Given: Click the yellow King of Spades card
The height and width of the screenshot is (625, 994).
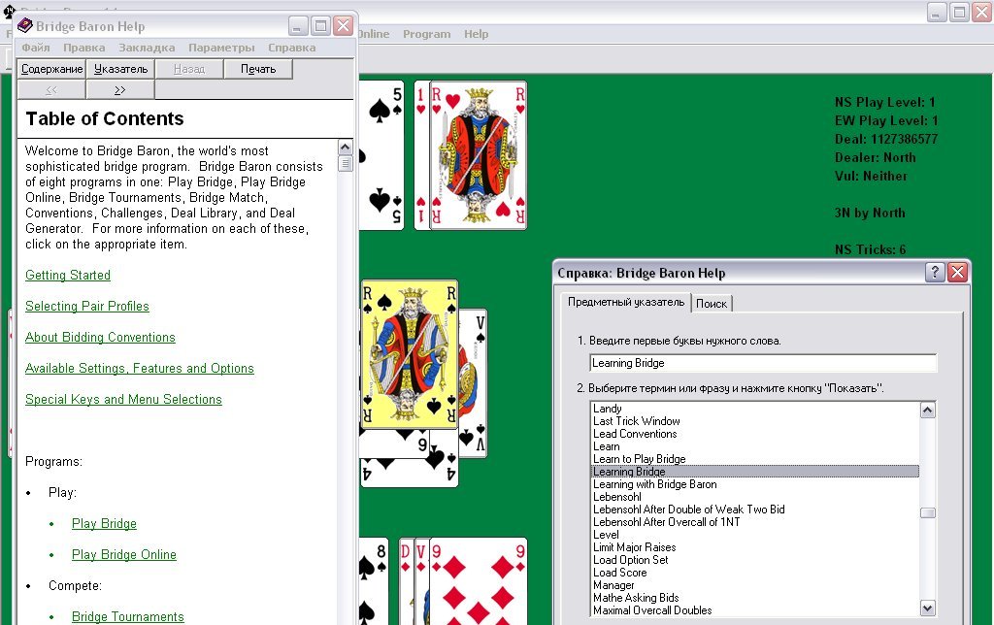Looking at the screenshot, I should (409, 354).
